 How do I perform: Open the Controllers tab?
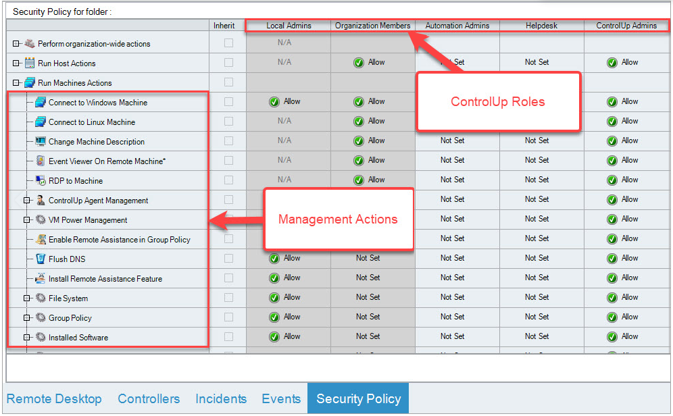[149, 398]
